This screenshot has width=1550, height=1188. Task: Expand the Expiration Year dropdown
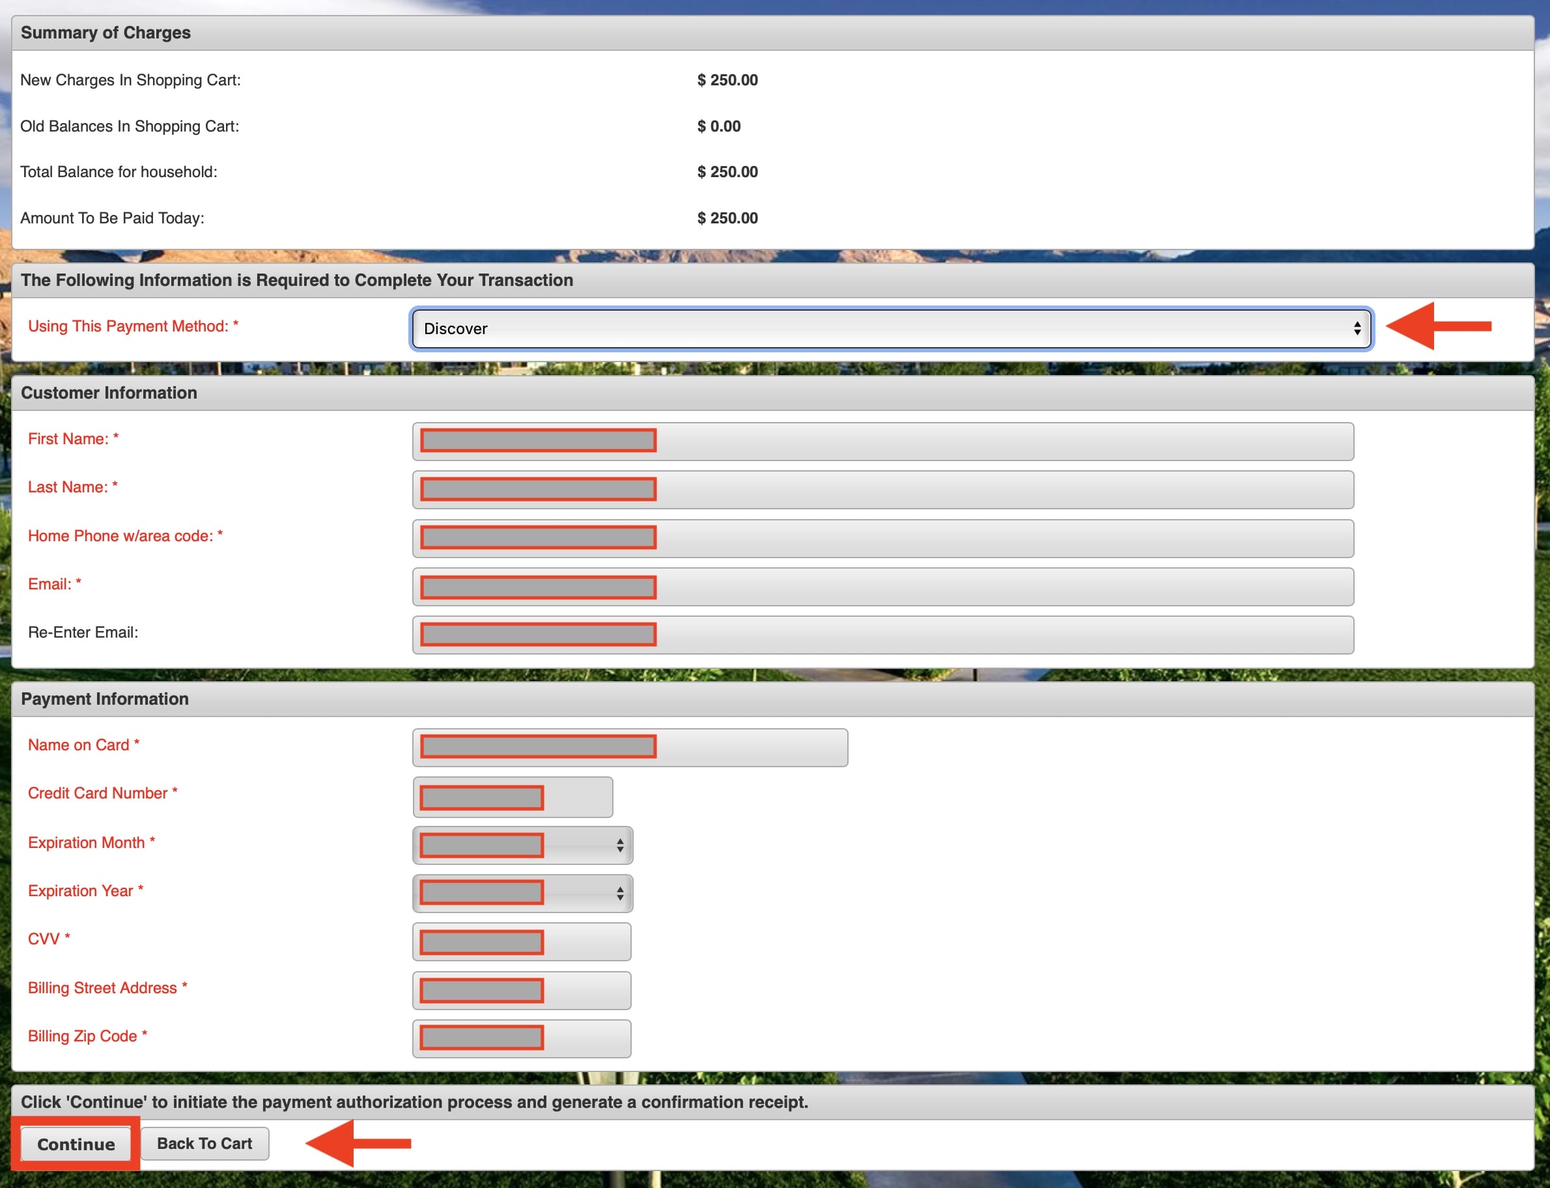pyautogui.click(x=522, y=893)
